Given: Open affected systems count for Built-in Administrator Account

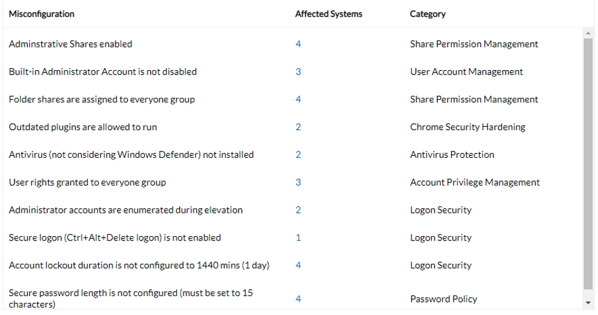Looking at the screenshot, I should 298,72.
